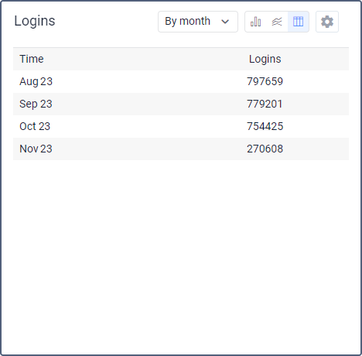The image size is (362, 356).
Task: Select the Aug 23 row
Action: click(181, 81)
